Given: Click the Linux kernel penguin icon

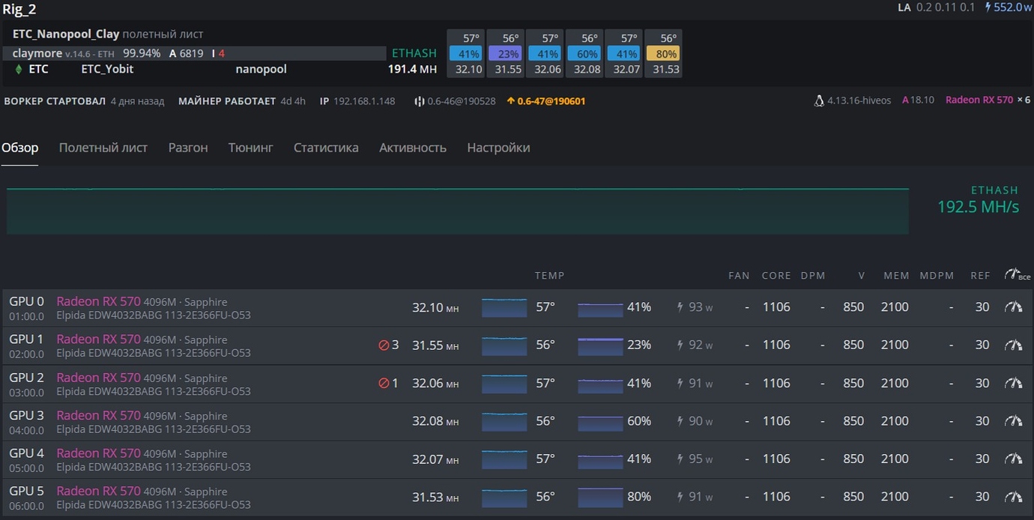Looking at the screenshot, I should [x=819, y=100].
